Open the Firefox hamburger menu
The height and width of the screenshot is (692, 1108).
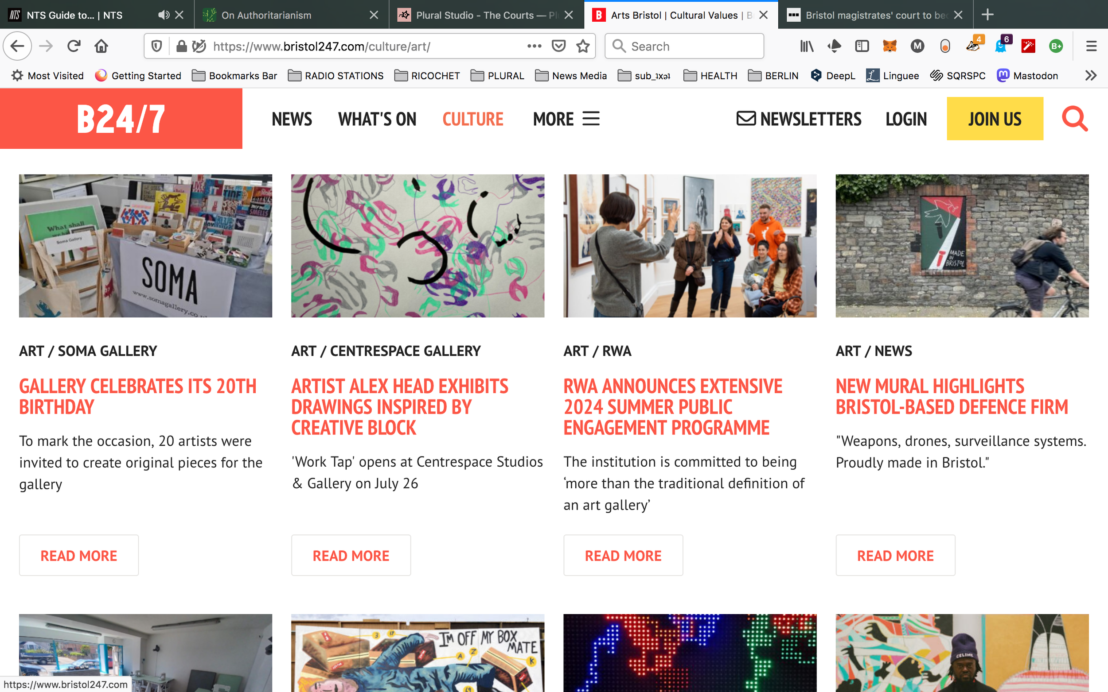pyautogui.click(x=1092, y=46)
